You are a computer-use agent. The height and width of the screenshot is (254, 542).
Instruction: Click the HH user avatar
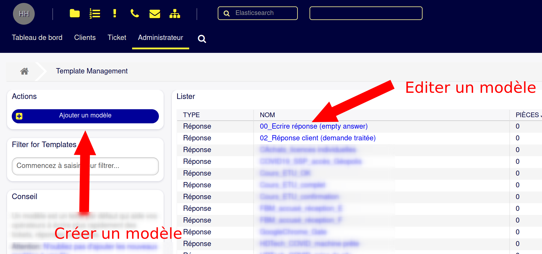pos(24,14)
